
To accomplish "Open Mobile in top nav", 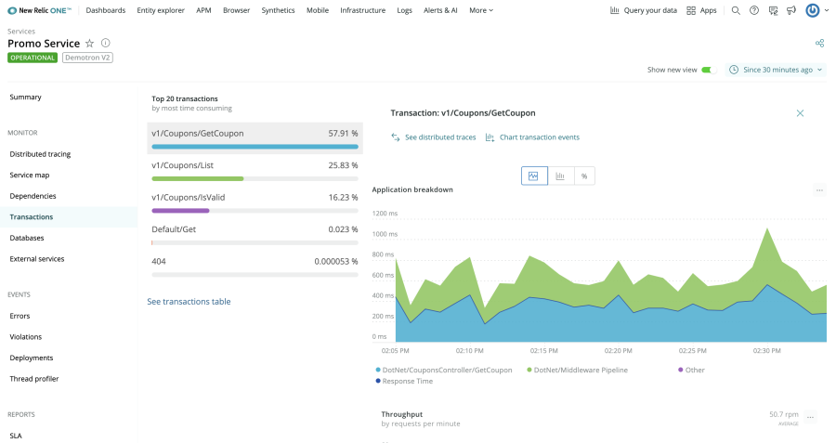I will coord(318,10).
